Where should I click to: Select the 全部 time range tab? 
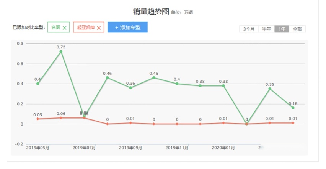pos(297,29)
